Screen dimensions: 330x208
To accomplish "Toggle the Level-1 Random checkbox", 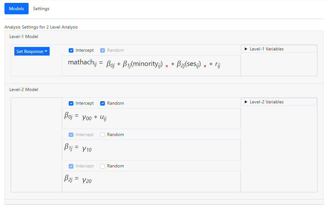I will click(102, 50).
